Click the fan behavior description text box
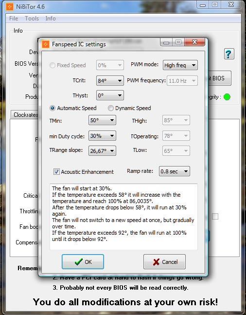Image resolution: width=246 pixels, height=315 pixels. (x=123, y=217)
